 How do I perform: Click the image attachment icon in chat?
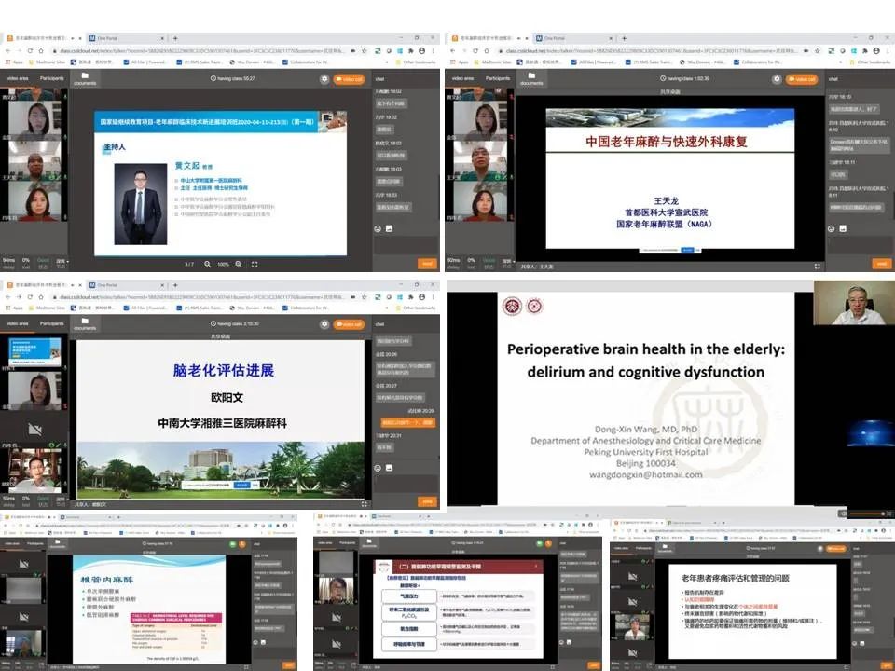[x=389, y=228]
